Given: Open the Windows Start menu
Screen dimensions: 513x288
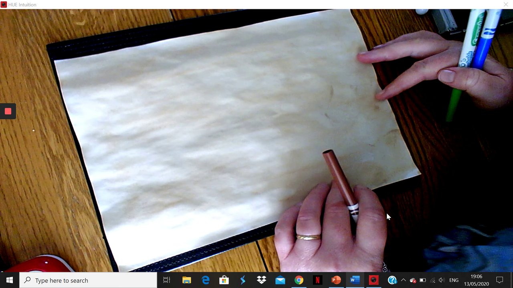Looking at the screenshot, I should (x=10, y=280).
